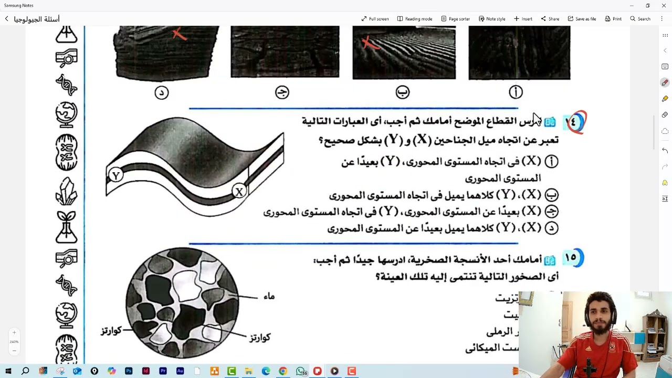The width and height of the screenshot is (672, 378).
Task: Select answer option أ for question ١٤
Action: point(551,162)
